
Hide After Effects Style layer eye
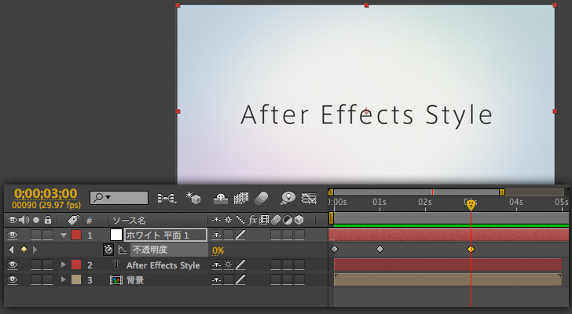(13, 265)
